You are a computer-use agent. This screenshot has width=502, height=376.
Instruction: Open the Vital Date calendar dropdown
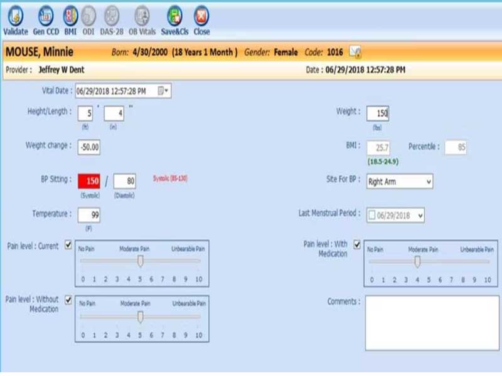[163, 91]
